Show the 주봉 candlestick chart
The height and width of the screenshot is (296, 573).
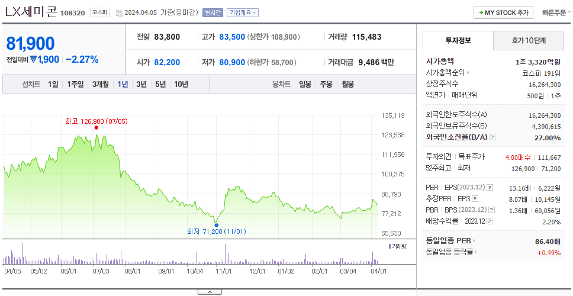point(326,85)
